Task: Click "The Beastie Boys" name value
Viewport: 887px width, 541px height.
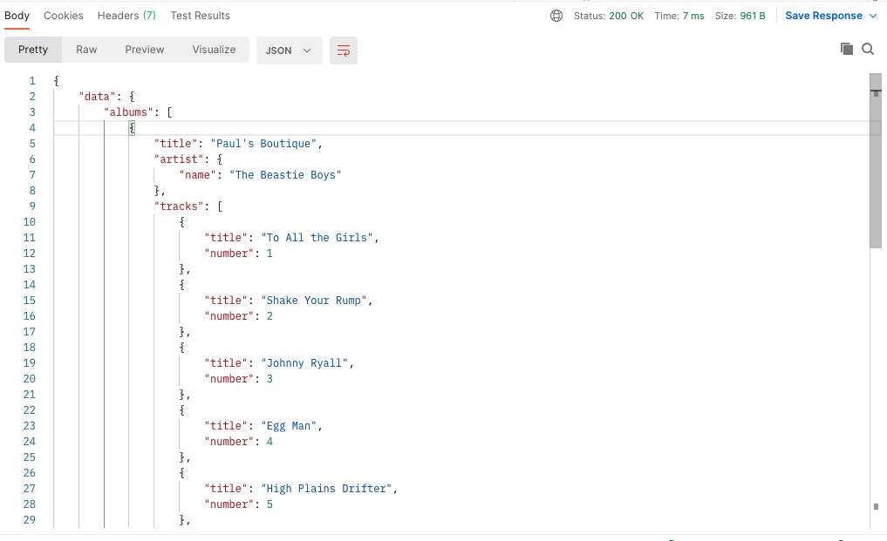Action: (x=285, y=175)
